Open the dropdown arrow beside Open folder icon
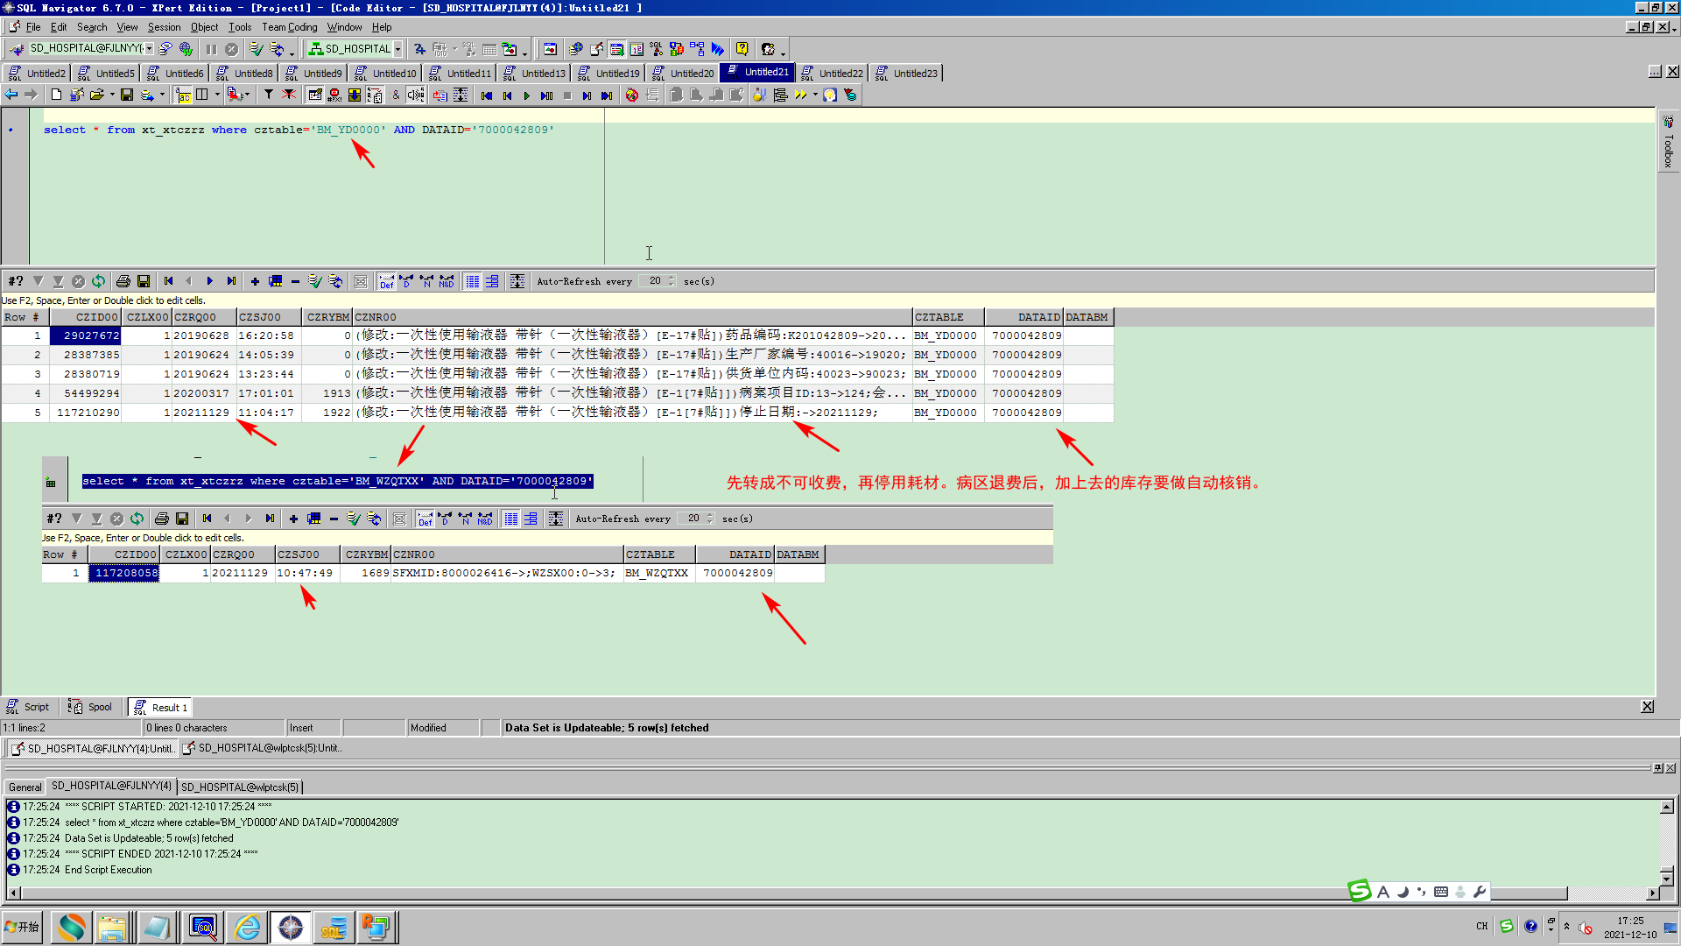This screenshot has width=1681, height=946. tap(112, 95)
